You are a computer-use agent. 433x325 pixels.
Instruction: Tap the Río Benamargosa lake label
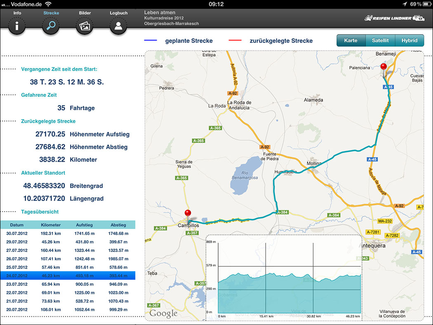tap(245, 175)
